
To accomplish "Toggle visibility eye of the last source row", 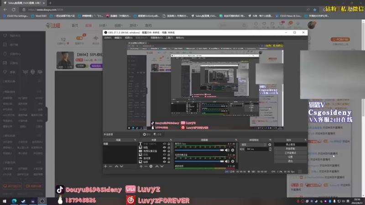I will click(164, 162).
